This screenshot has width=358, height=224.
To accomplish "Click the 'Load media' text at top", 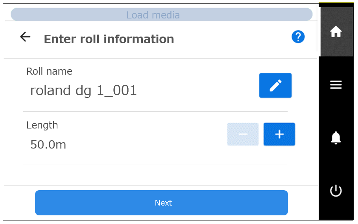I will point(153,15).
